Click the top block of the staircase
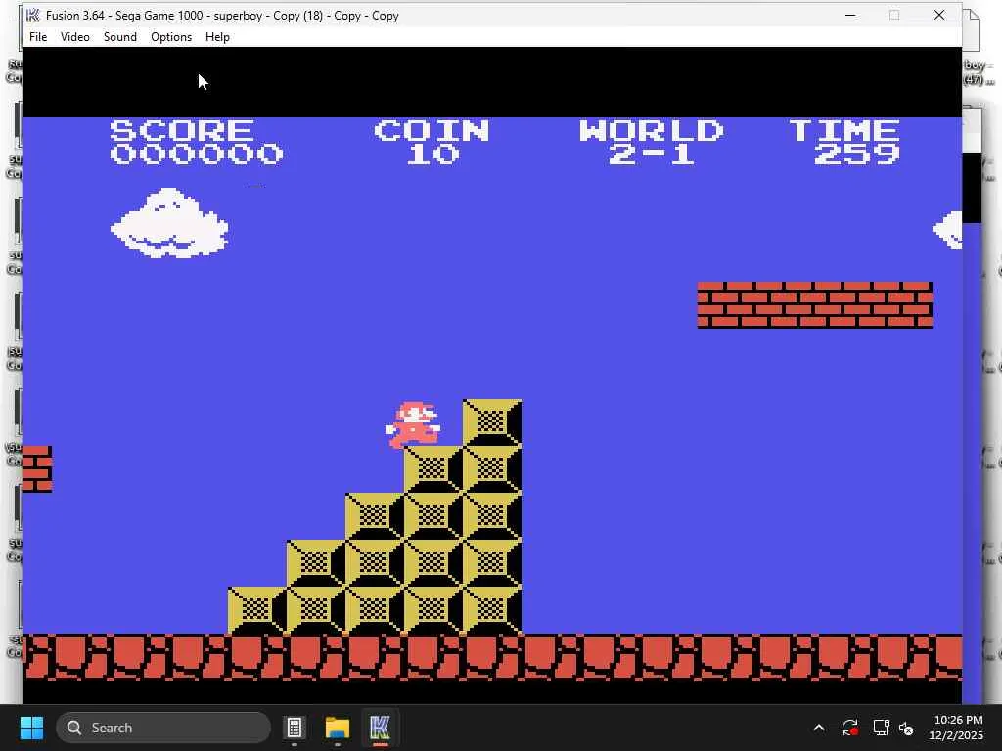 coord(492,422)
